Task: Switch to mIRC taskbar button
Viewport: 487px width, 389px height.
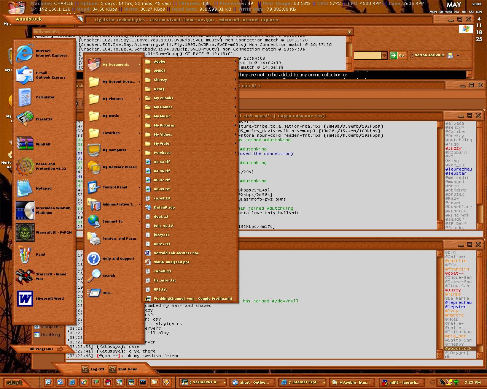Action: click(x=402, y=383)
